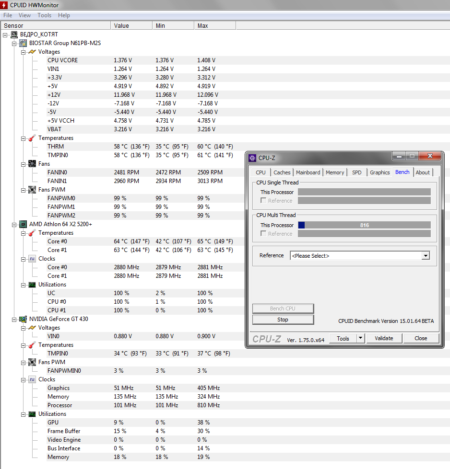Image resolution: width=450 pixels, height=469 pixels.
Task: Click the NVIDIA GeForce GT 430 card icon
Action: tap(23, 319)
